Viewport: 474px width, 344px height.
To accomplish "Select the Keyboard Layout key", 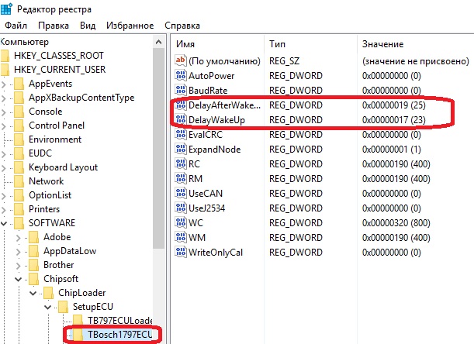I will 63,167.
